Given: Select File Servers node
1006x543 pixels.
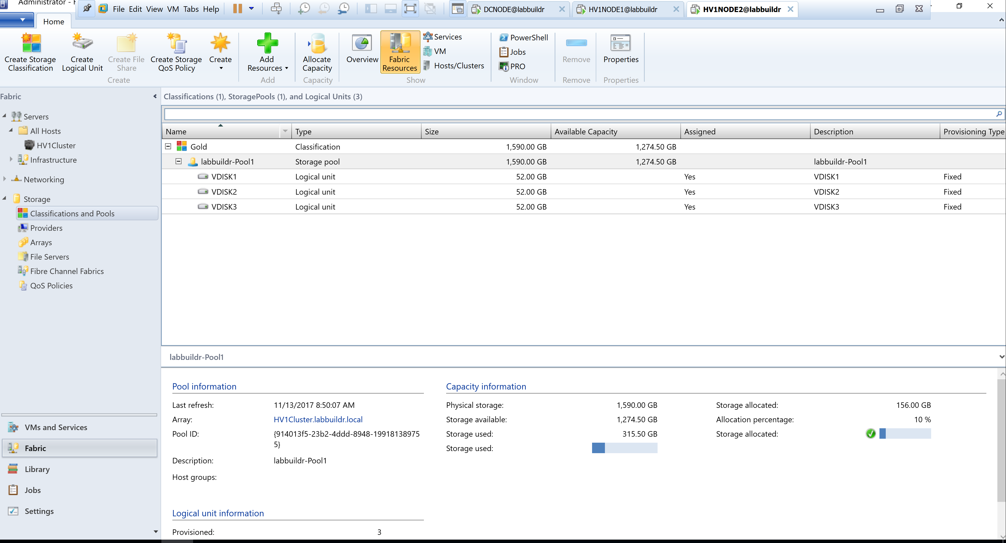Looking at the screenshot, I should [43, 256].
